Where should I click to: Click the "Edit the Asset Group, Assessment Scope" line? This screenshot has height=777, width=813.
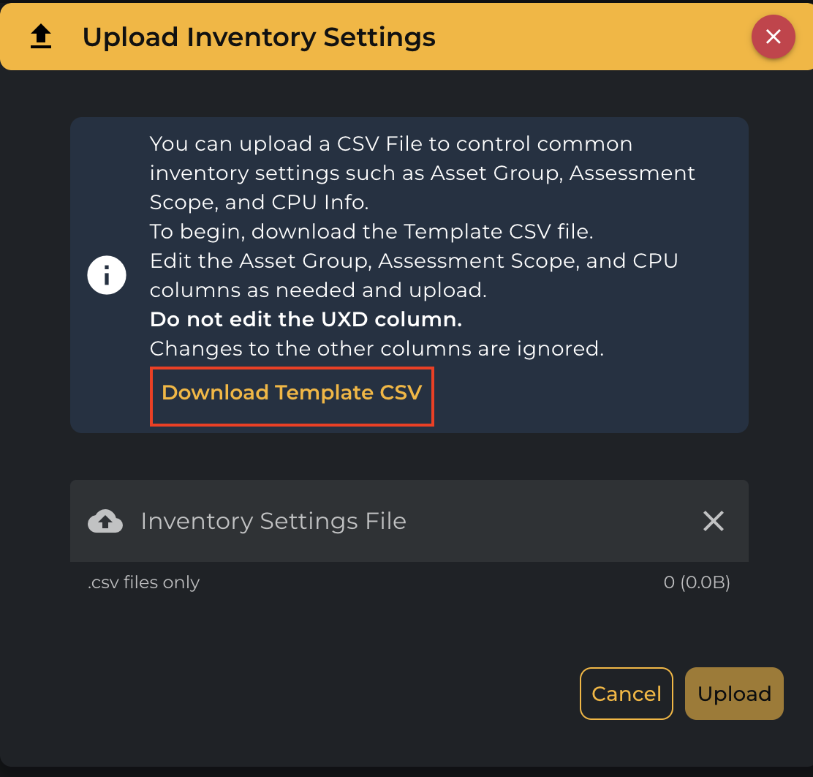click(414, 261)
